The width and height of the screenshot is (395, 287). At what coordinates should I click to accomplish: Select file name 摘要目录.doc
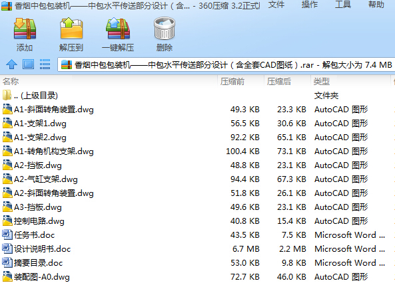coord(39,263)
